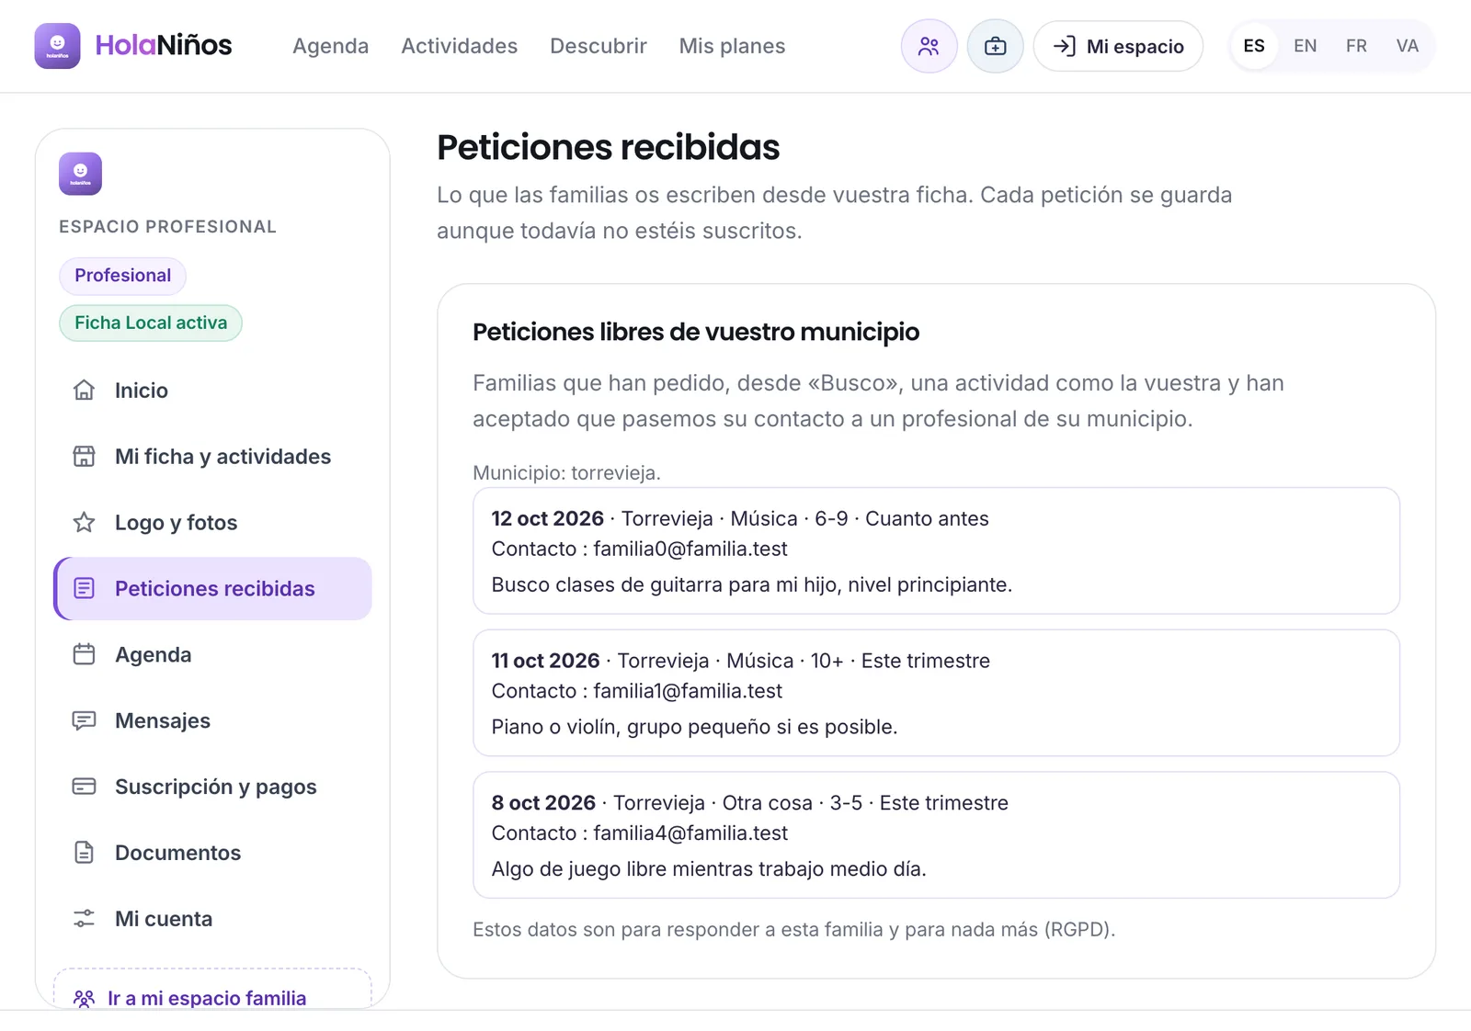Viewport: 1471px width, 1031px height.
Task: Select the 8 oct 2026 Otra cosa request card
Action: click(x=936, y=835)
